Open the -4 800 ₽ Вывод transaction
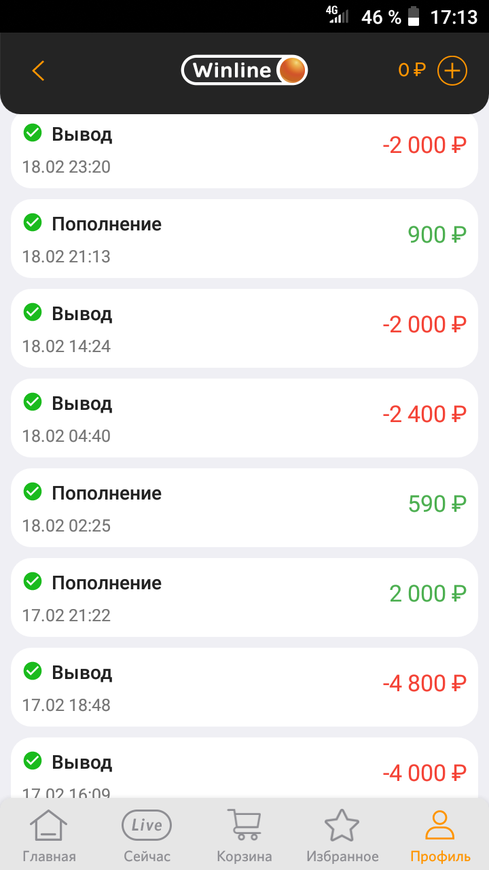 244,687
